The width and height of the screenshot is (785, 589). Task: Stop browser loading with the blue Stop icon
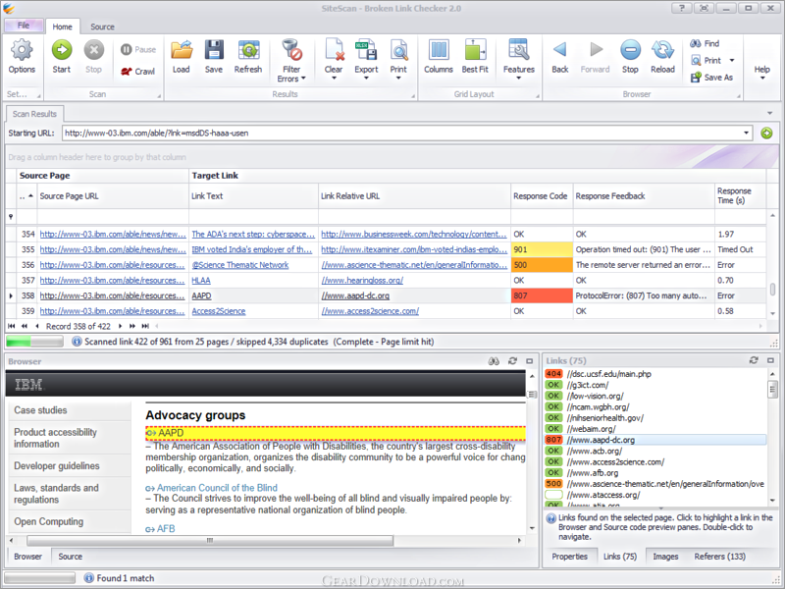[x=630, y=57]
